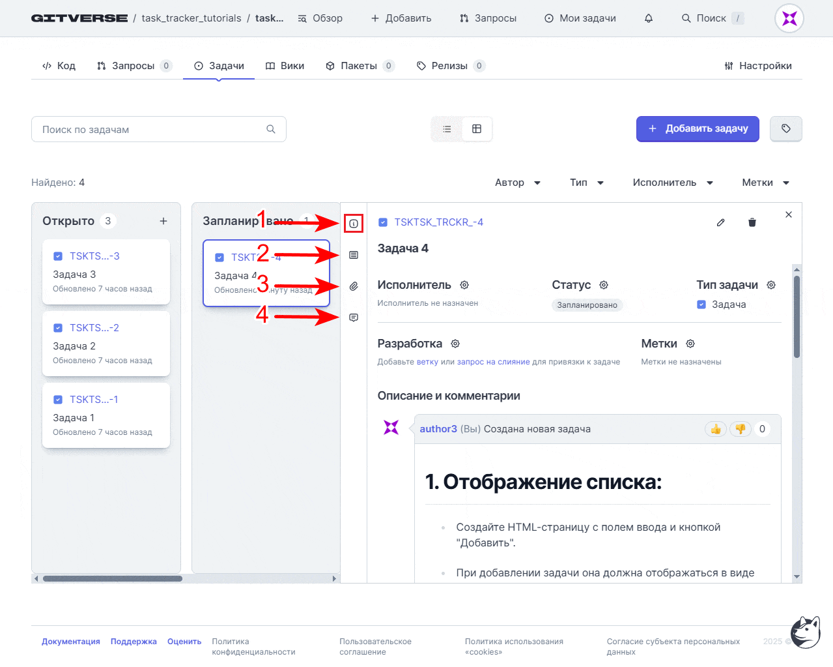Open Метки gear settings

(x=690, y=344)
